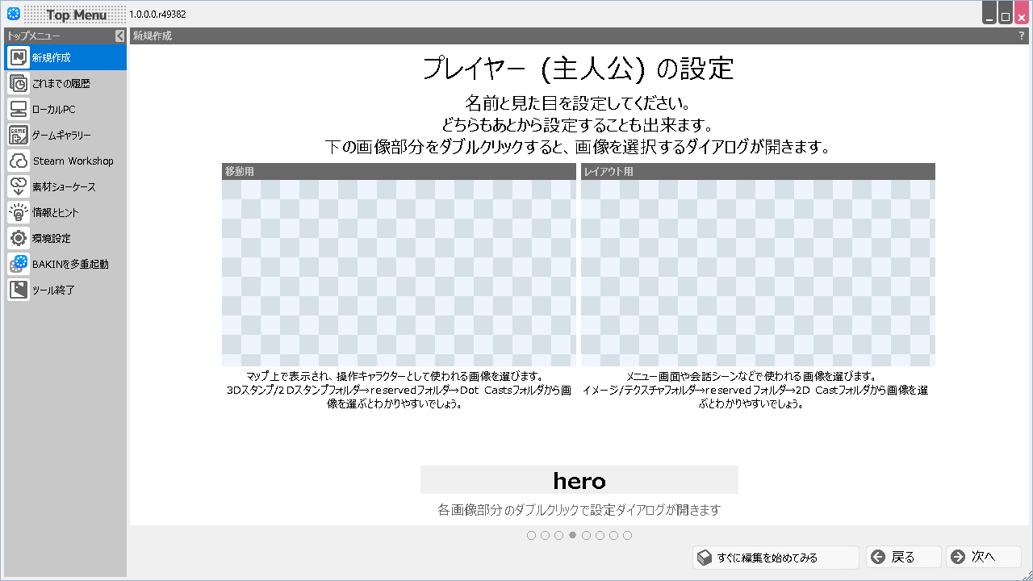This screenshot has height=581, width=1033.
Task: Click the 戻る back button
Action: [903, 557]
